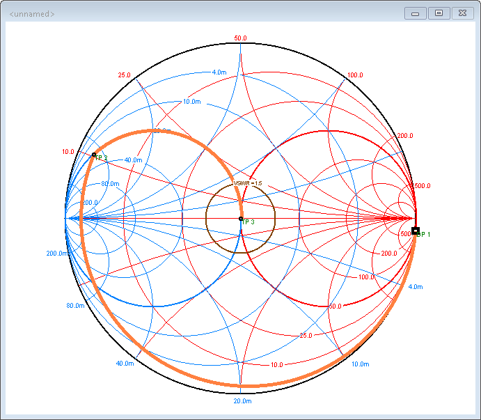Select the TP 3 marker at chart center

tap(241, 219)
